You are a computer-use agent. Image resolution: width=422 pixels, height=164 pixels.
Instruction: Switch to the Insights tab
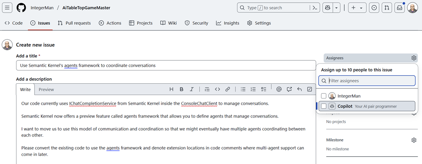pos(228,23)
